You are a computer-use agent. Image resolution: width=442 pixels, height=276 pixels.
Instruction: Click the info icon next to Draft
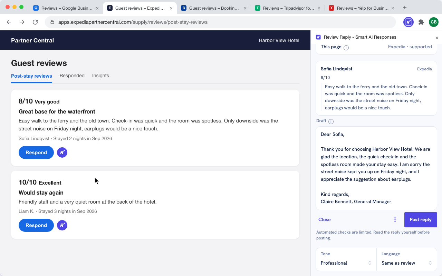tap(331, 121)
